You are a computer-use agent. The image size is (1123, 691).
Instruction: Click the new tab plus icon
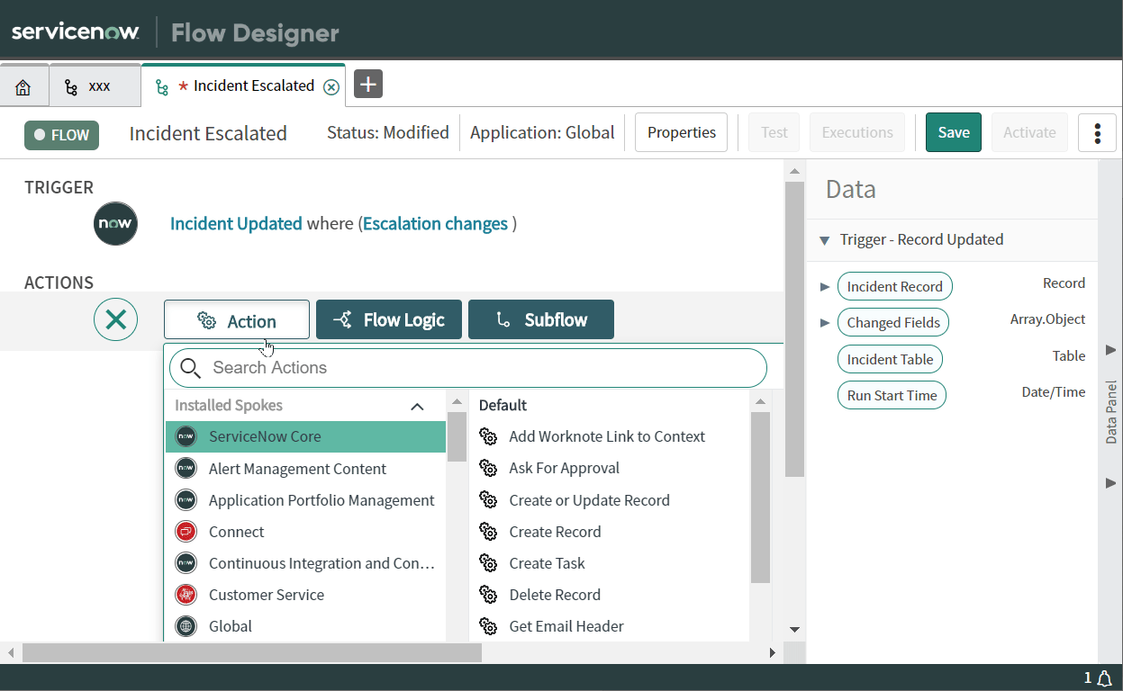coord(367,84)
